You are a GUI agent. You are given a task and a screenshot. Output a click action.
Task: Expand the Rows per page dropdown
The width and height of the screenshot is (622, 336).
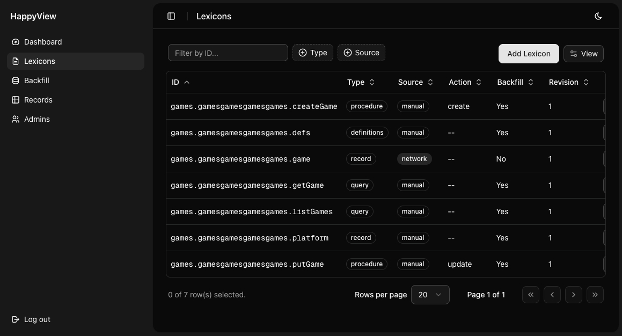click(x=430, y=295)
